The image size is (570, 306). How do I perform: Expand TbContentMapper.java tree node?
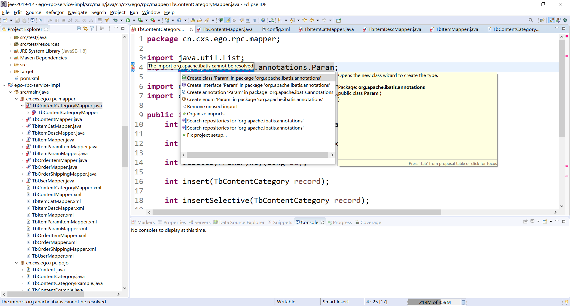point(22,119)
